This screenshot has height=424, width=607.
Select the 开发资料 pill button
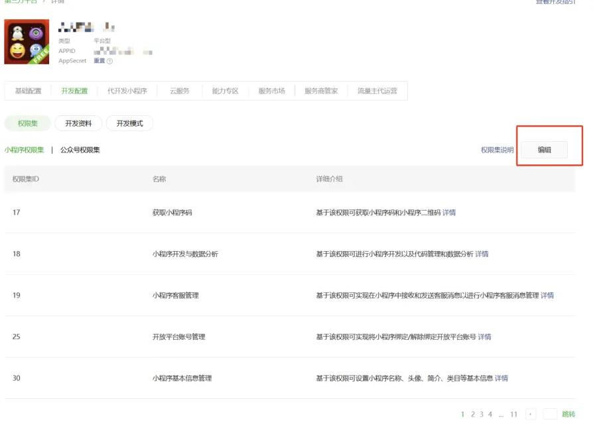coord(78,123)
